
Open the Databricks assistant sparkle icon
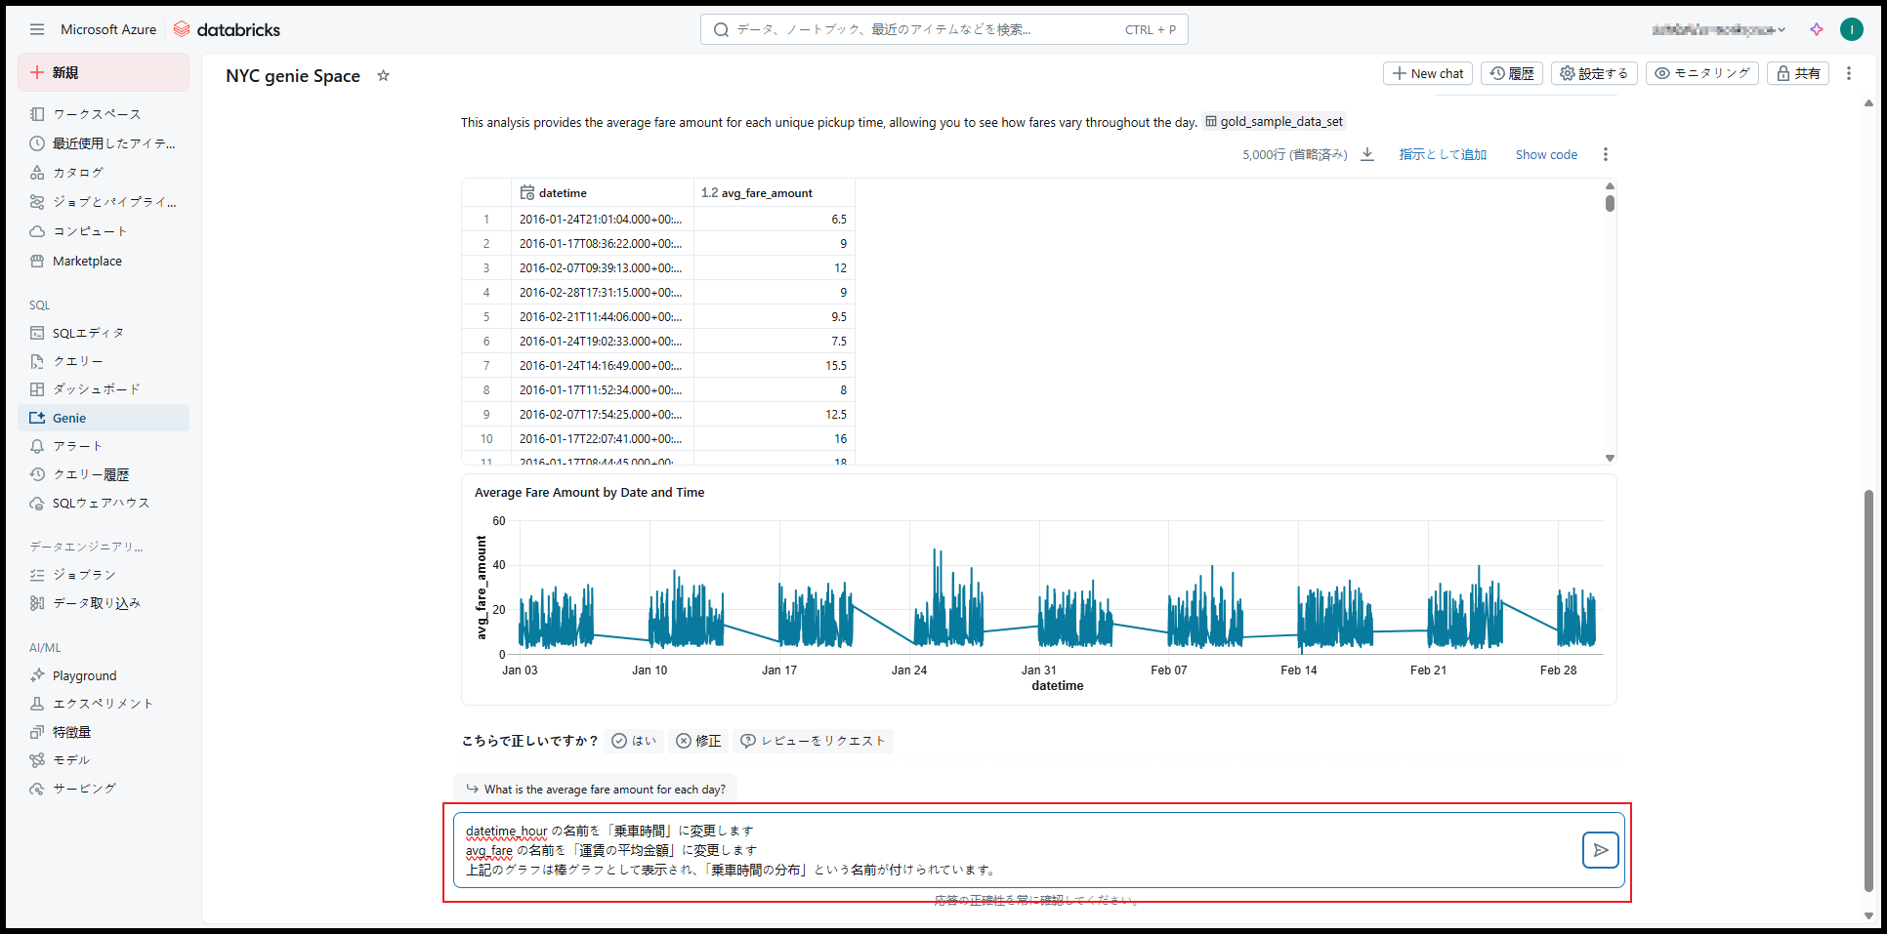(1816, 29)
